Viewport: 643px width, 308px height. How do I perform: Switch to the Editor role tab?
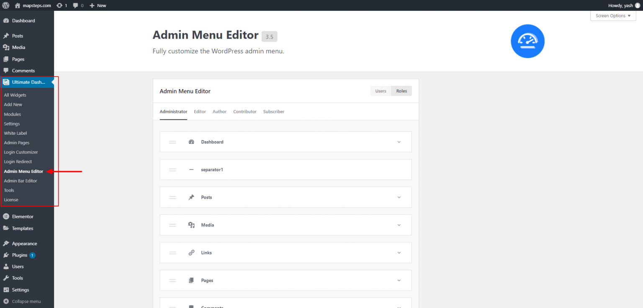point(200,111)
